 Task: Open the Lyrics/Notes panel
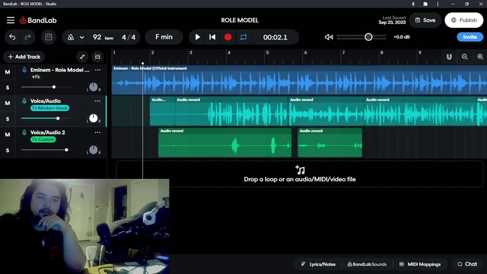click(x=318, y=264)
